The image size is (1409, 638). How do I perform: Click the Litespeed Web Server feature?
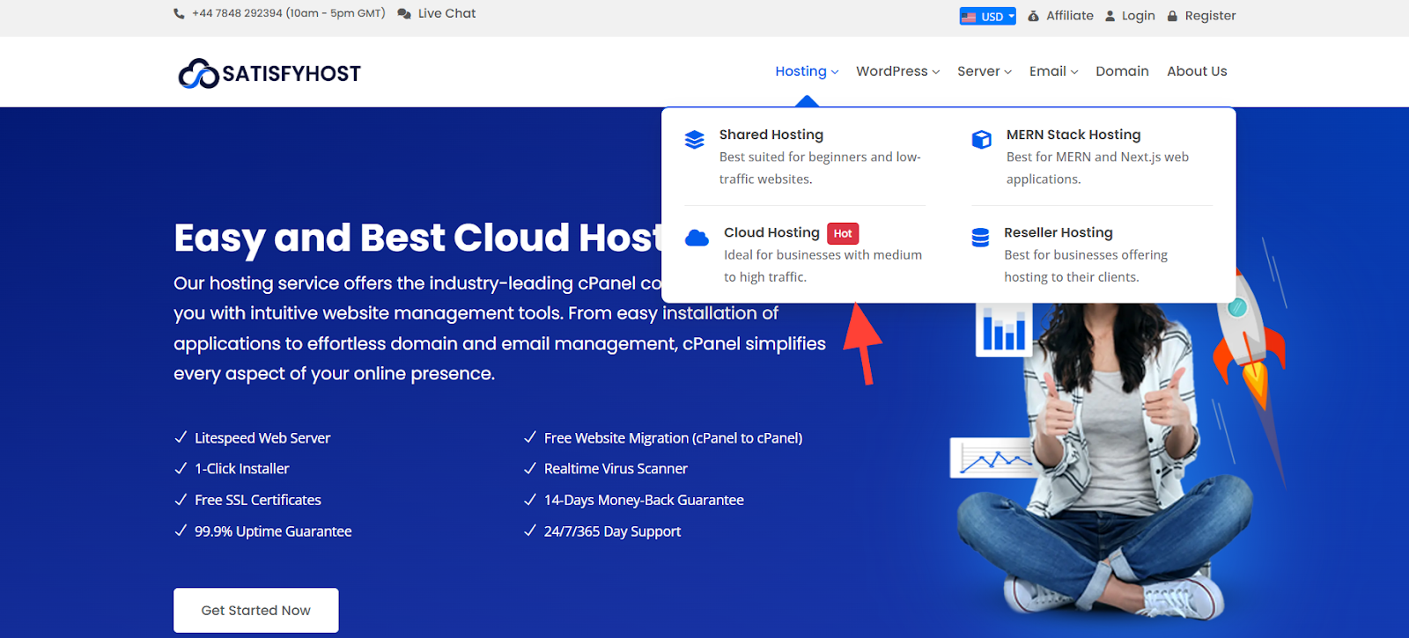coord(262,438)
